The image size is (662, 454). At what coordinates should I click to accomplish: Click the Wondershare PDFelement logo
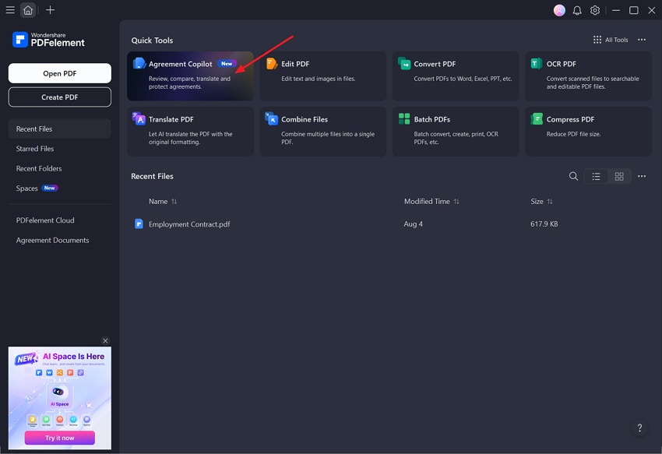(48, 40)
